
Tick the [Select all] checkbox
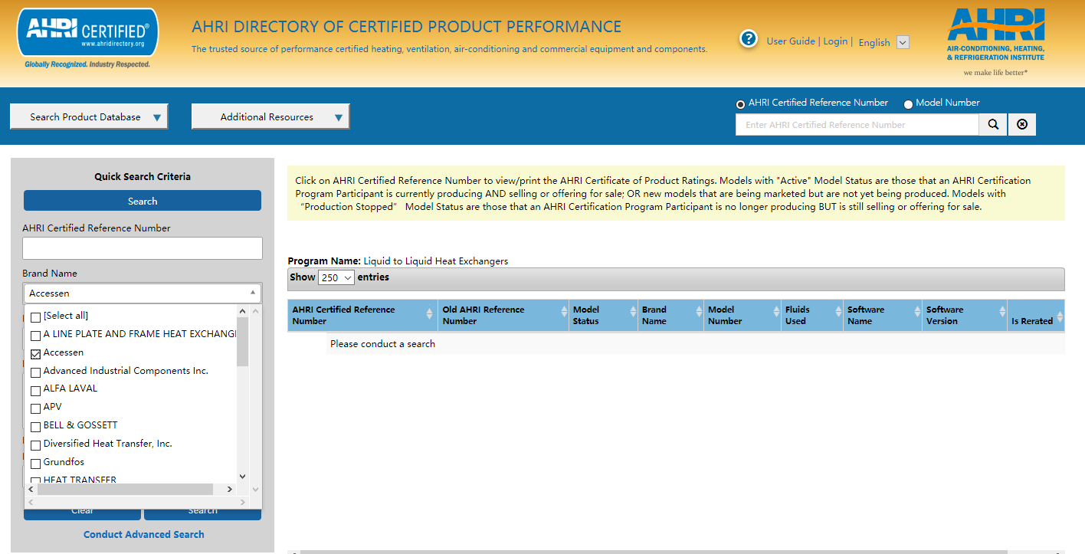pos(35,316)
